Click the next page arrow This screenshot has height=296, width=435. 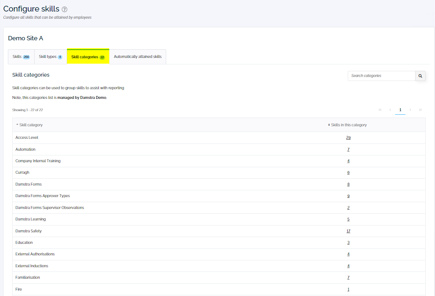410,110
